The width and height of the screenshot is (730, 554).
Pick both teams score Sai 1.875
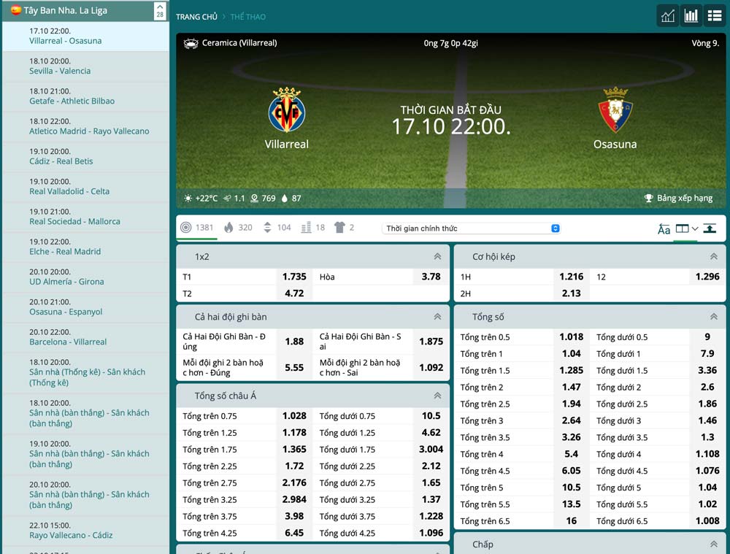click(x=431, y=342)
